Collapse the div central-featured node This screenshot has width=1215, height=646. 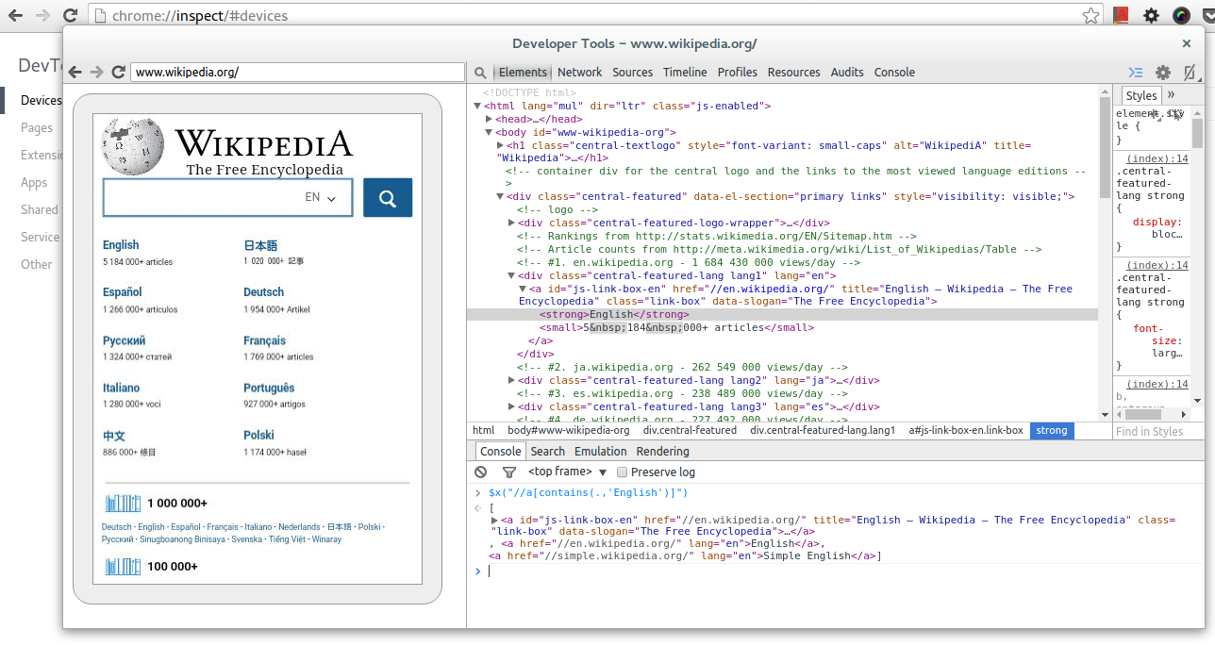click(x=500, y=196)
